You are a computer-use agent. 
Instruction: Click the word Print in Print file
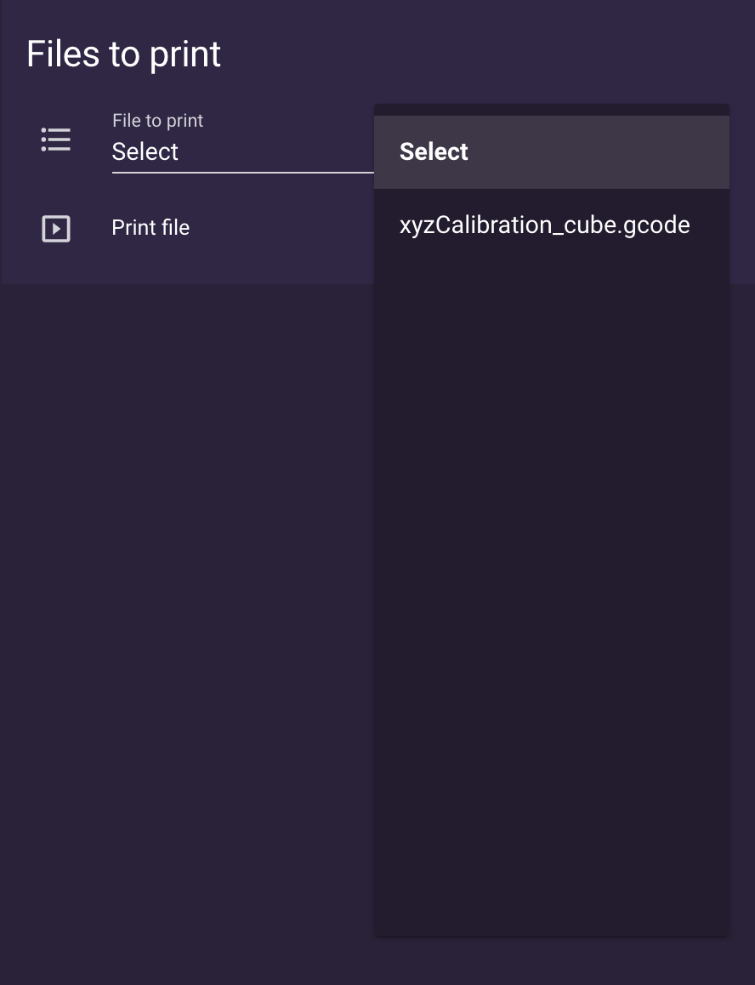point(130,228)
